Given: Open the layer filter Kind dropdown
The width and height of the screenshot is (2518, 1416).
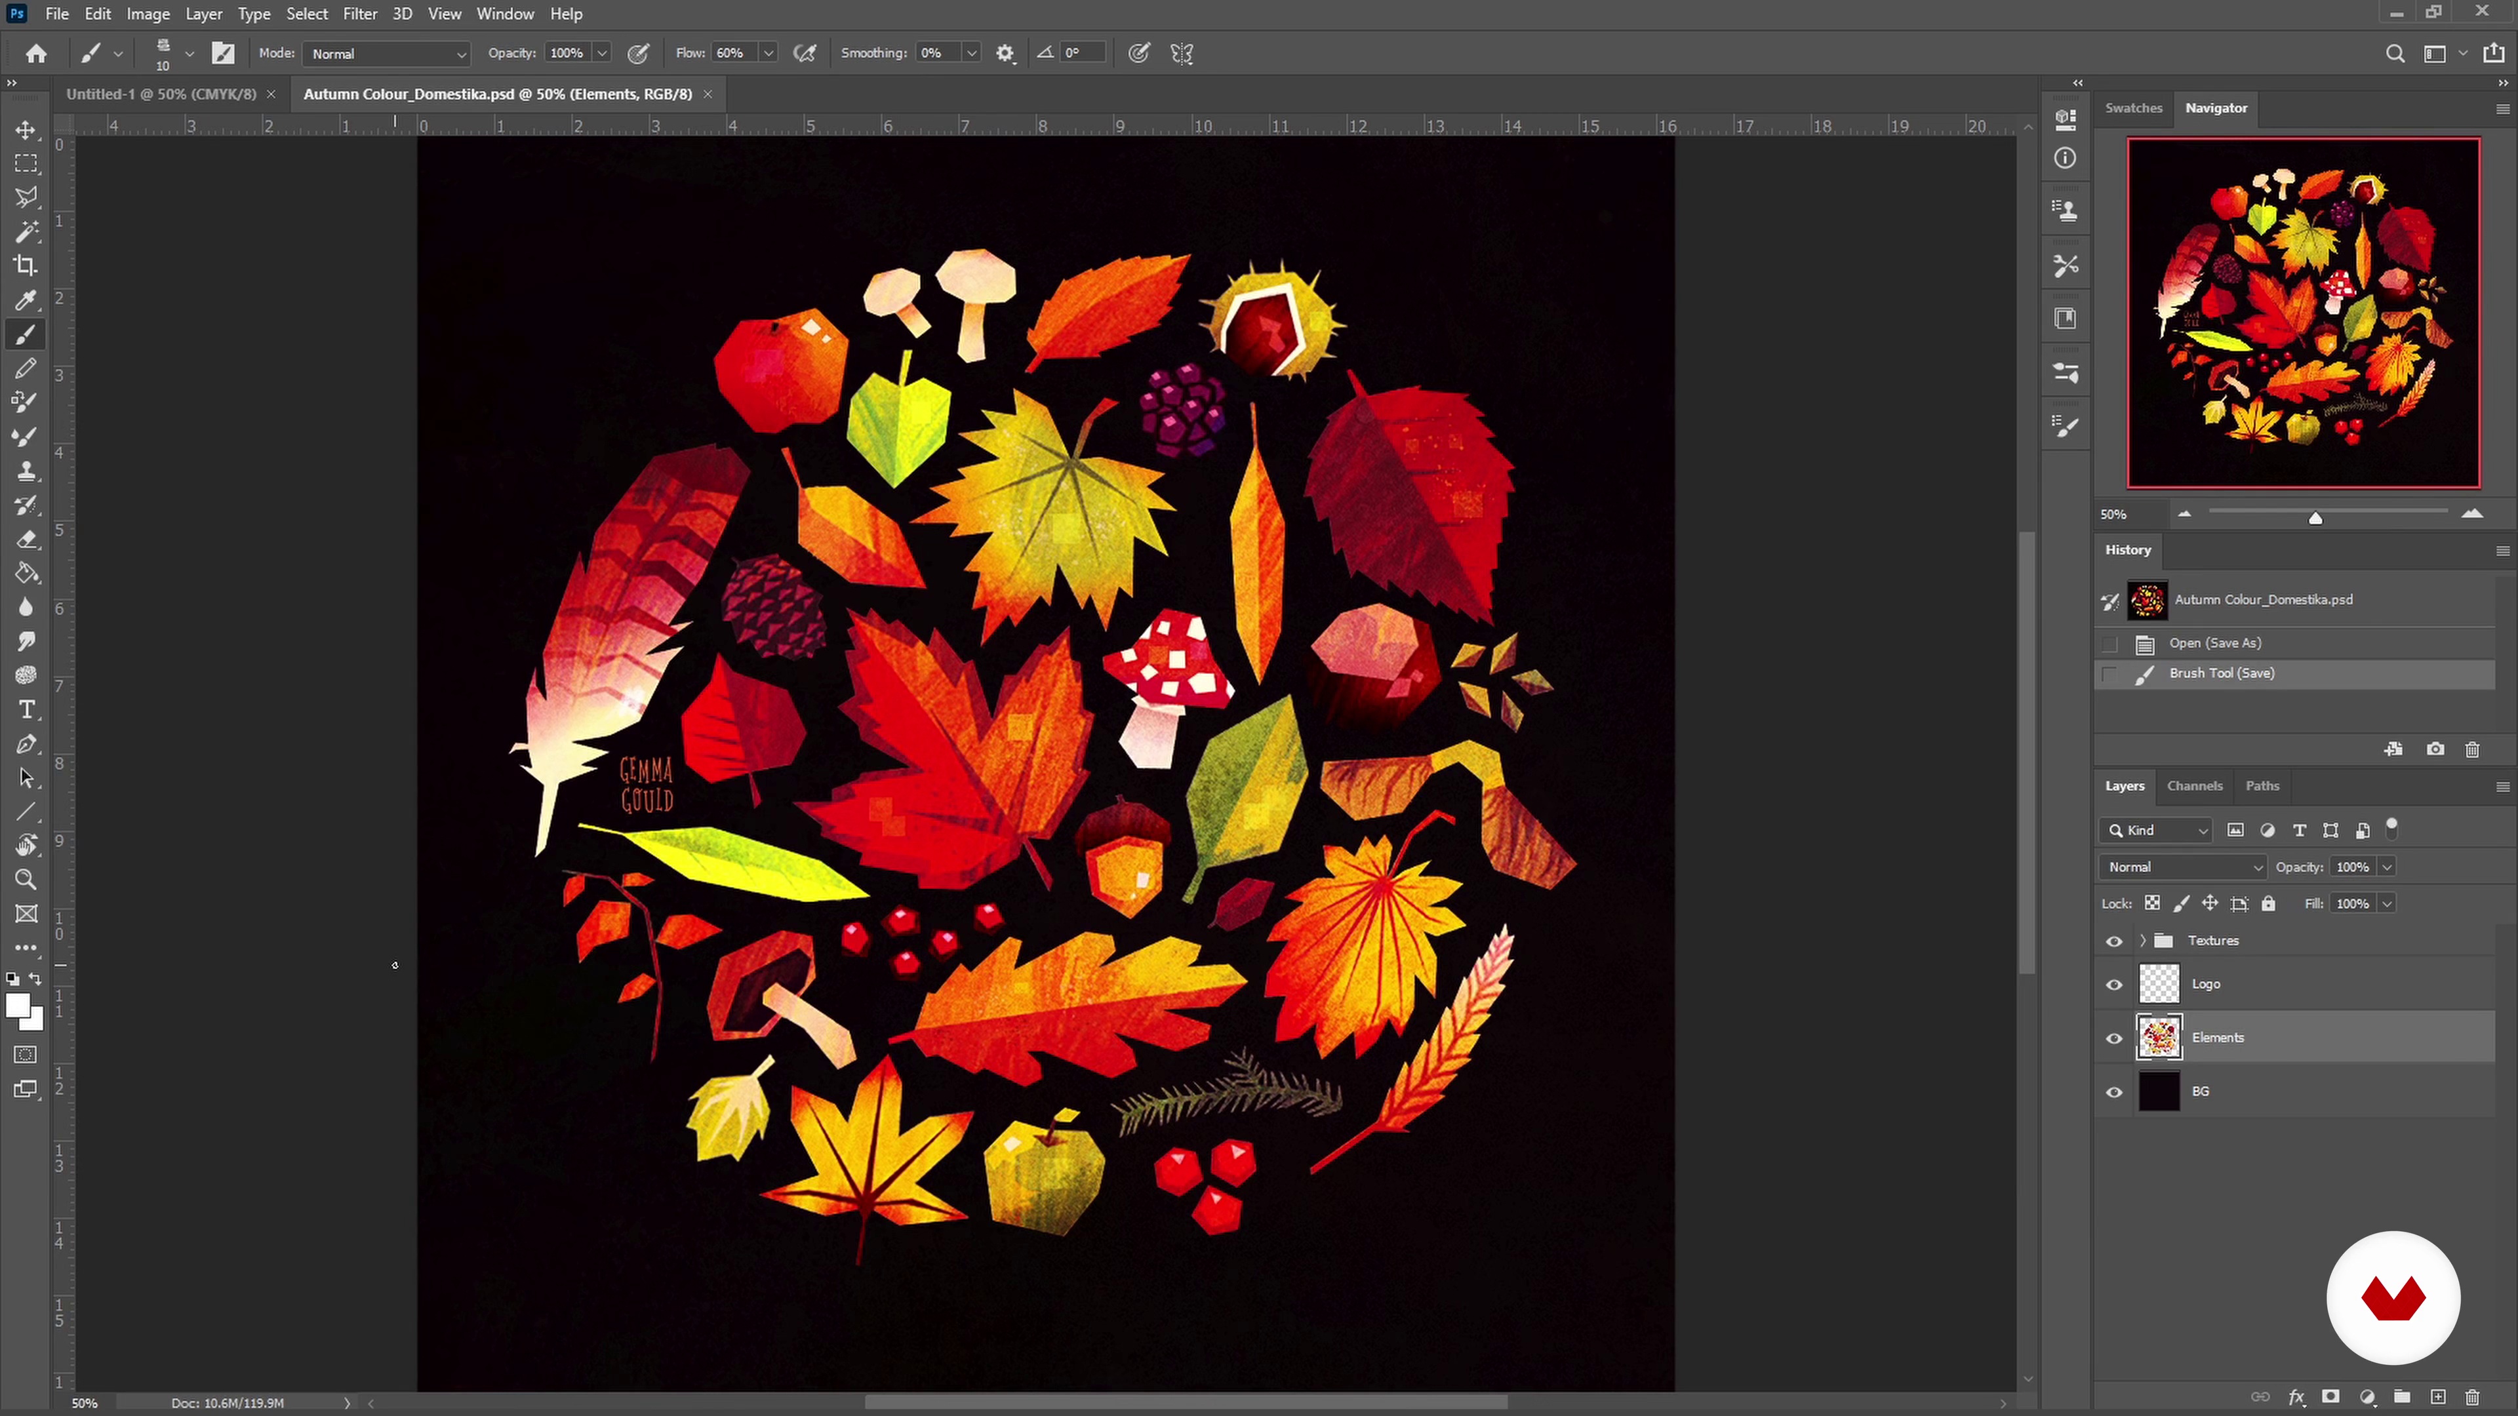Looking at the screenshot, I should point(2155,831).
